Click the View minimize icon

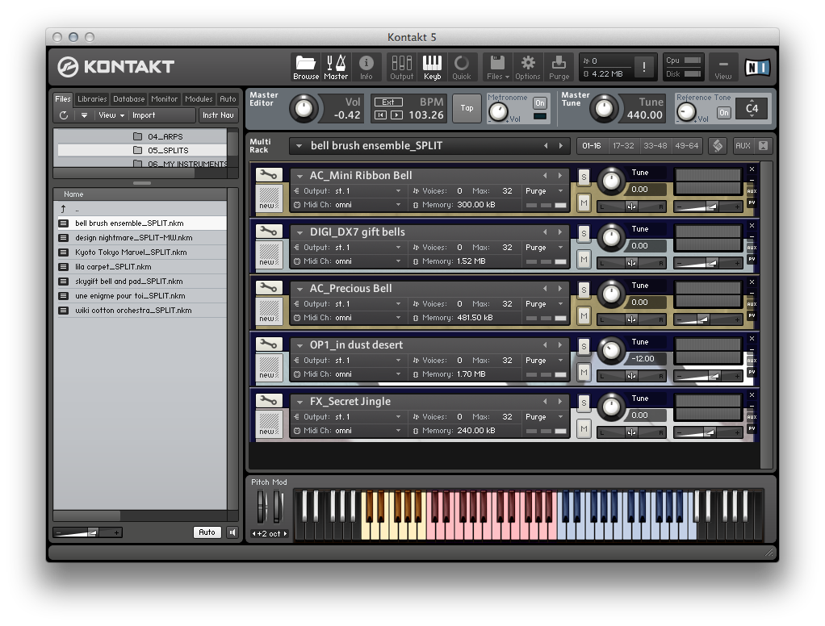click(x=723, y=67)
